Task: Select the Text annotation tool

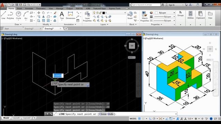Action: 62,15
